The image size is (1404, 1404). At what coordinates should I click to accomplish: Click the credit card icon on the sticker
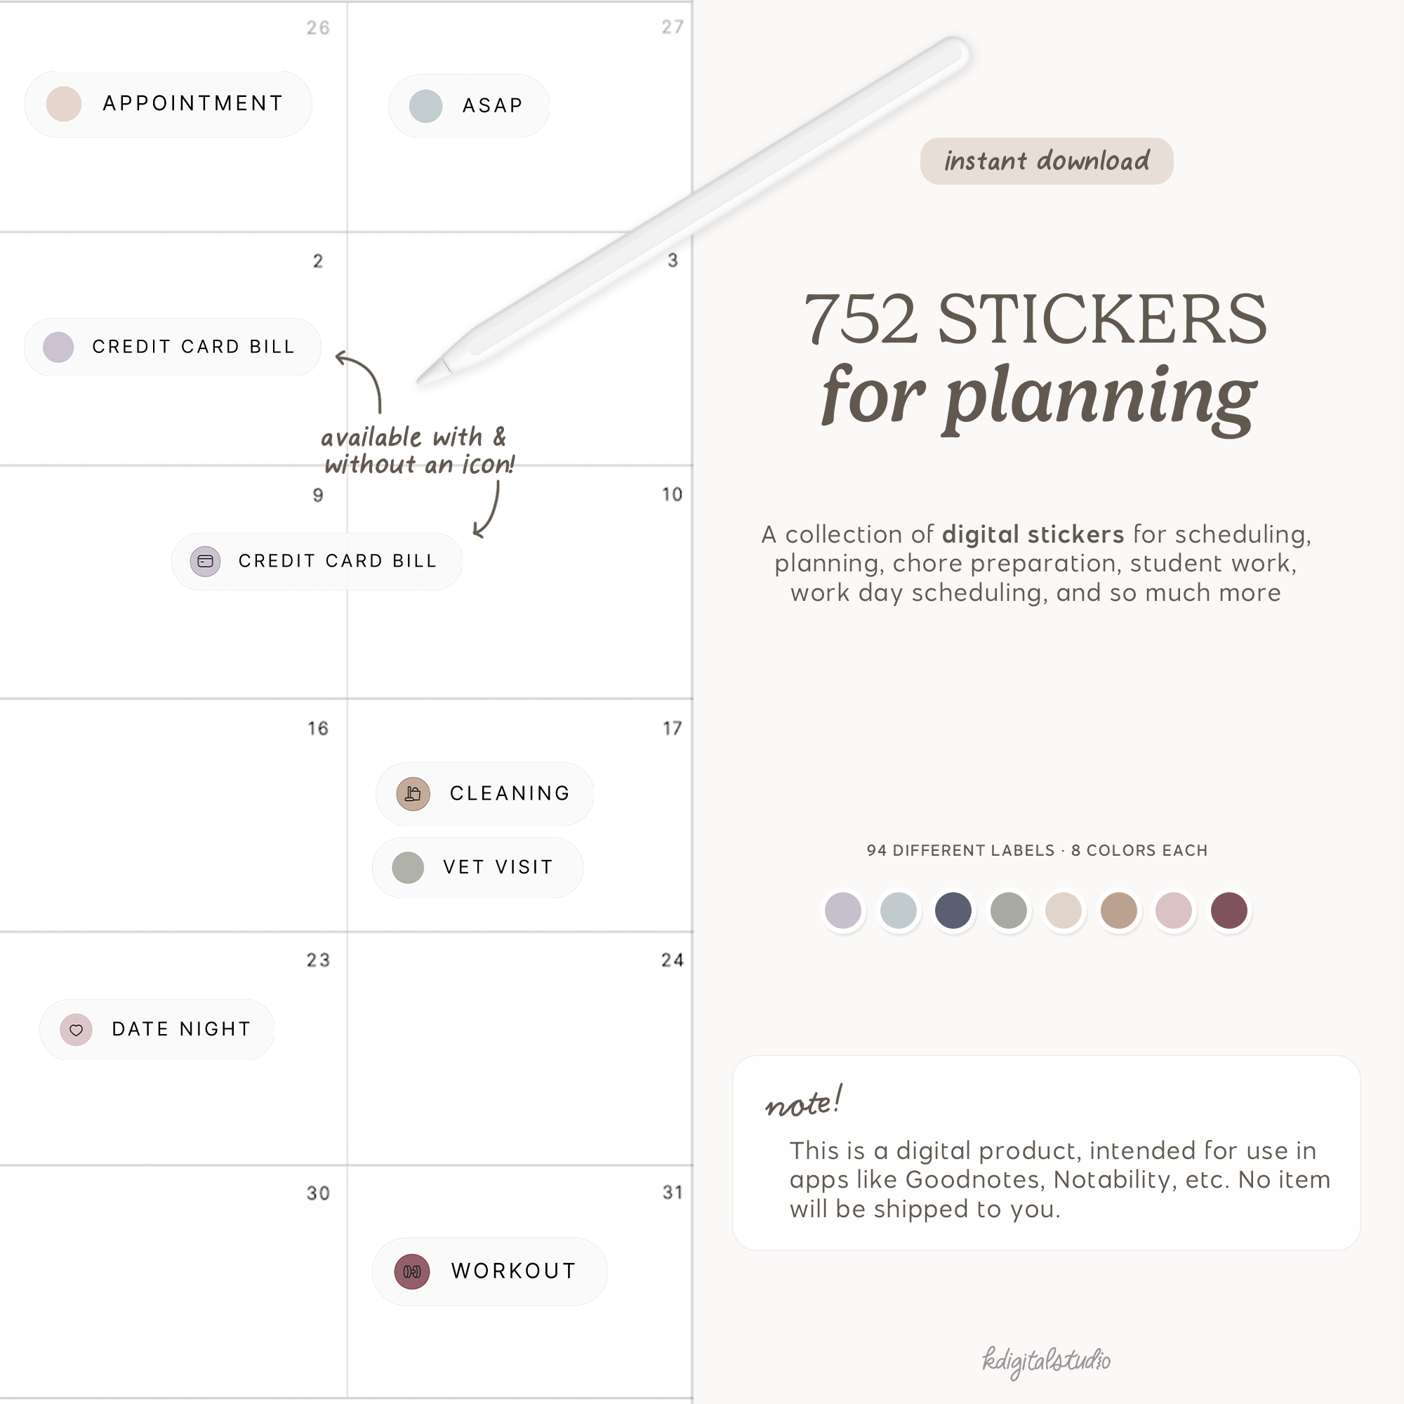point(206,561)
